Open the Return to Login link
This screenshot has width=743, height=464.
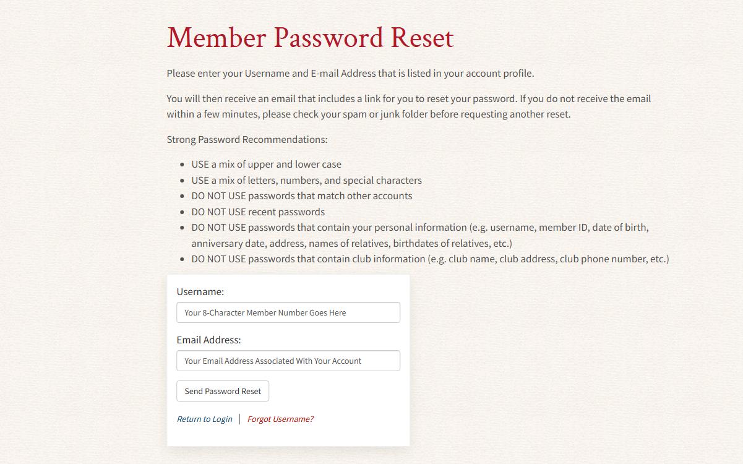(205, 419)
